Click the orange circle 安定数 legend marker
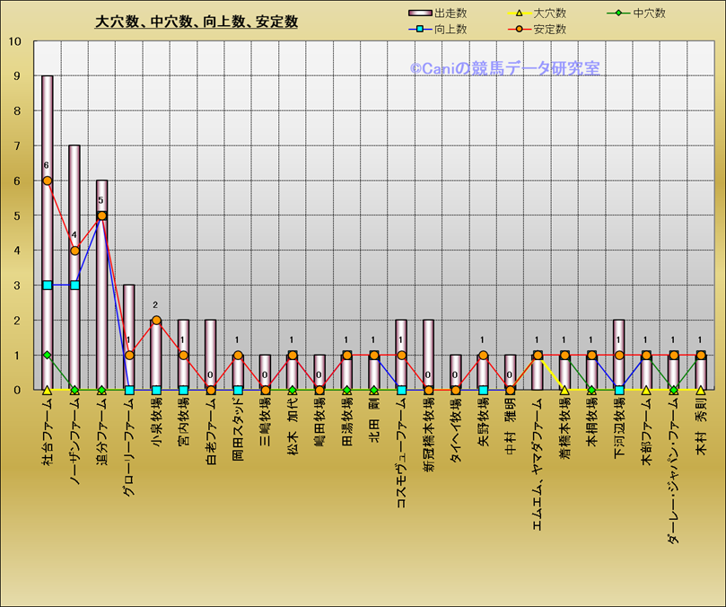726x607 pixels. click(518, 29)
